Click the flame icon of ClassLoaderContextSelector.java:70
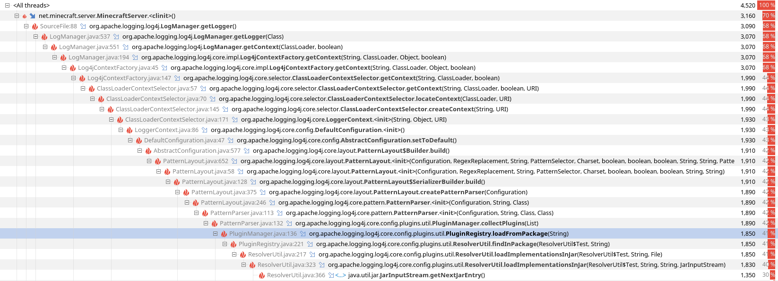778x281 pixels. 101,99
